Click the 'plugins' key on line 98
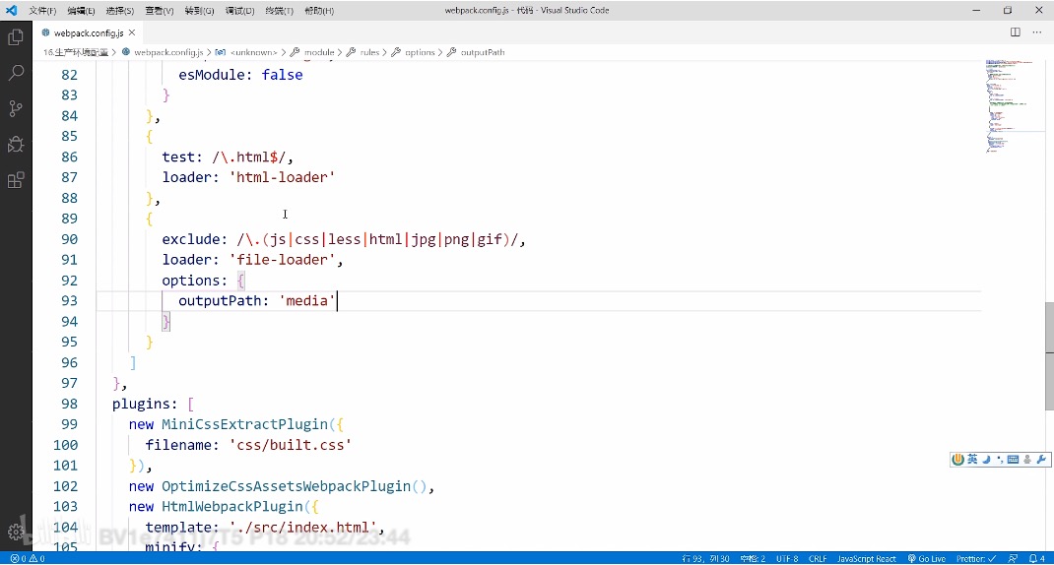 [141, 404]
